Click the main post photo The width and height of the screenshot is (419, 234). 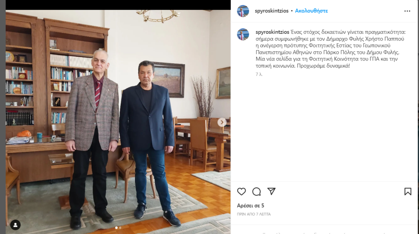tap(118, 122)
